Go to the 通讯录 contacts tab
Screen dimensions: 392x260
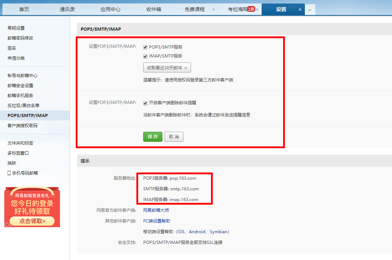pos(67,10)
